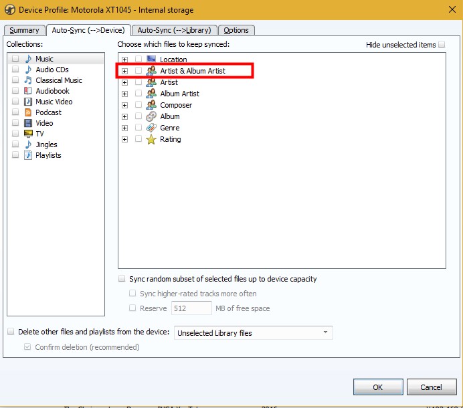Switch to the Summary tab
This screenshot has width=463, height=408.
click(24, 30)
